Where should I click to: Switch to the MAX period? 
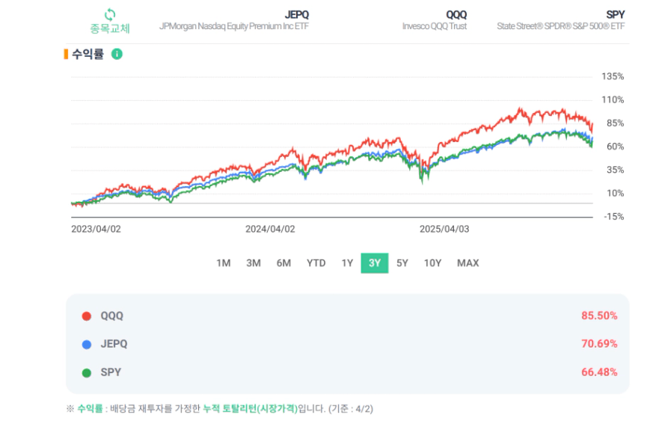pos(468,262)
